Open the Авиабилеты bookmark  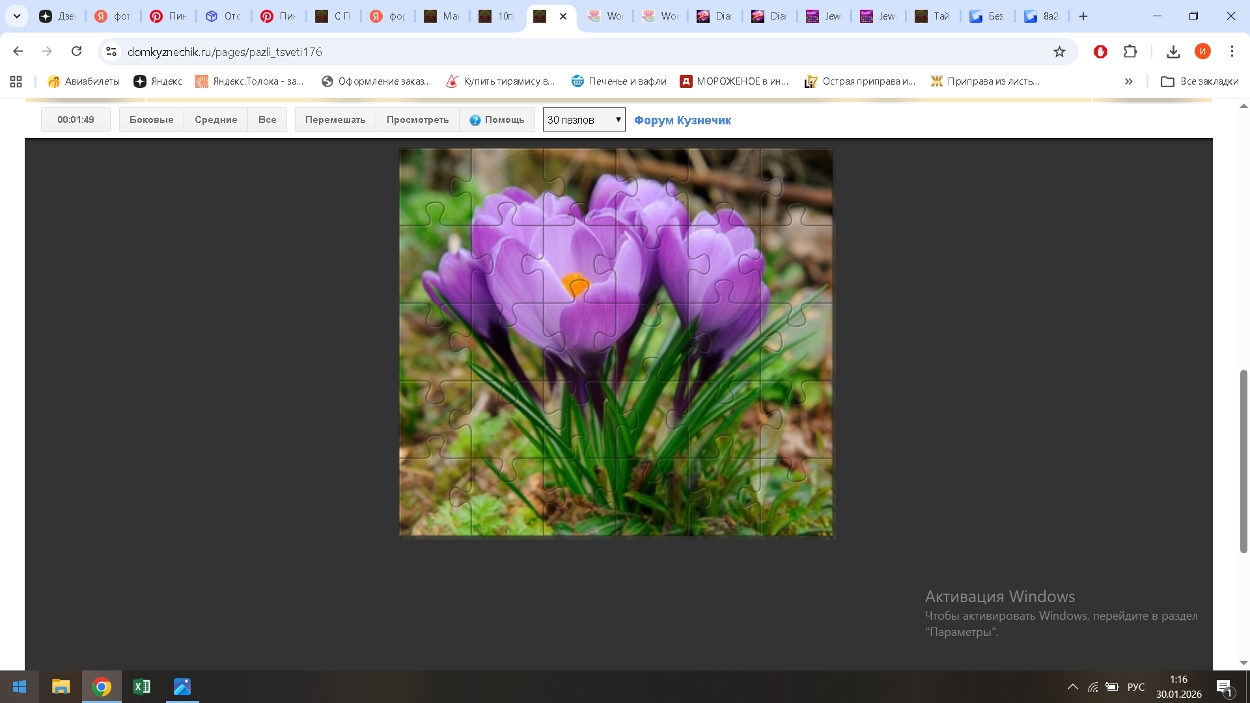click(83, 81)
